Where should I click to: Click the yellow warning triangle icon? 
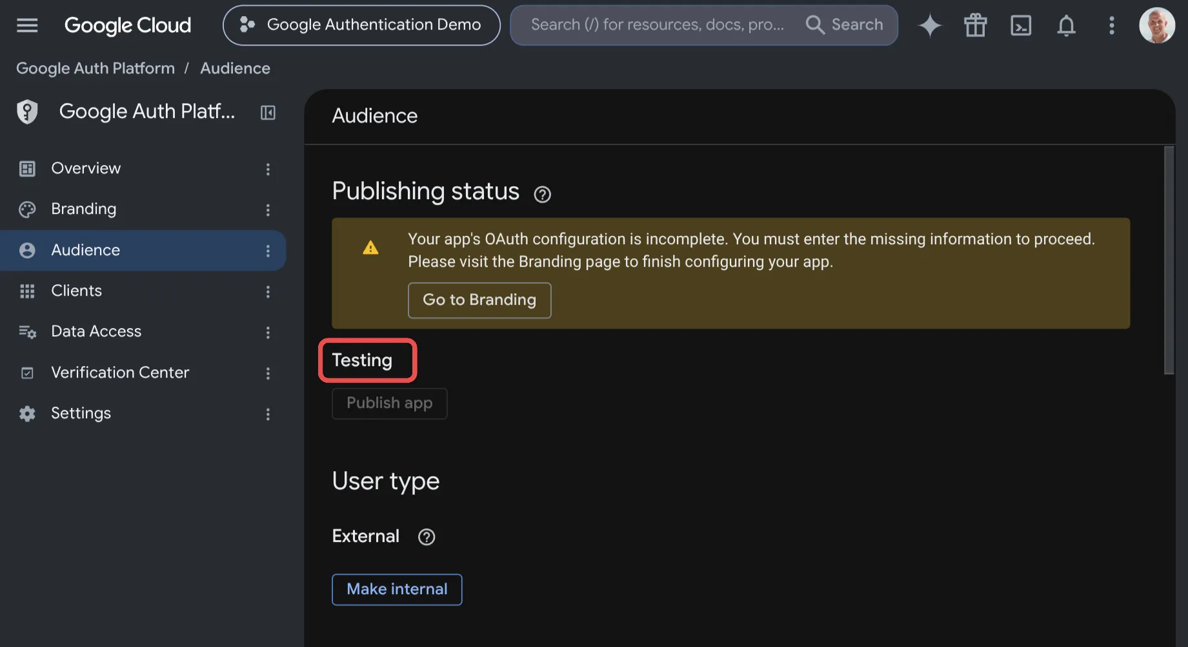(370, 248)
